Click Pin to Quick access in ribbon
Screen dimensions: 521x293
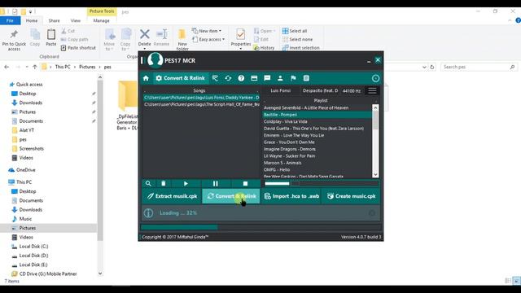coord(14,40)
